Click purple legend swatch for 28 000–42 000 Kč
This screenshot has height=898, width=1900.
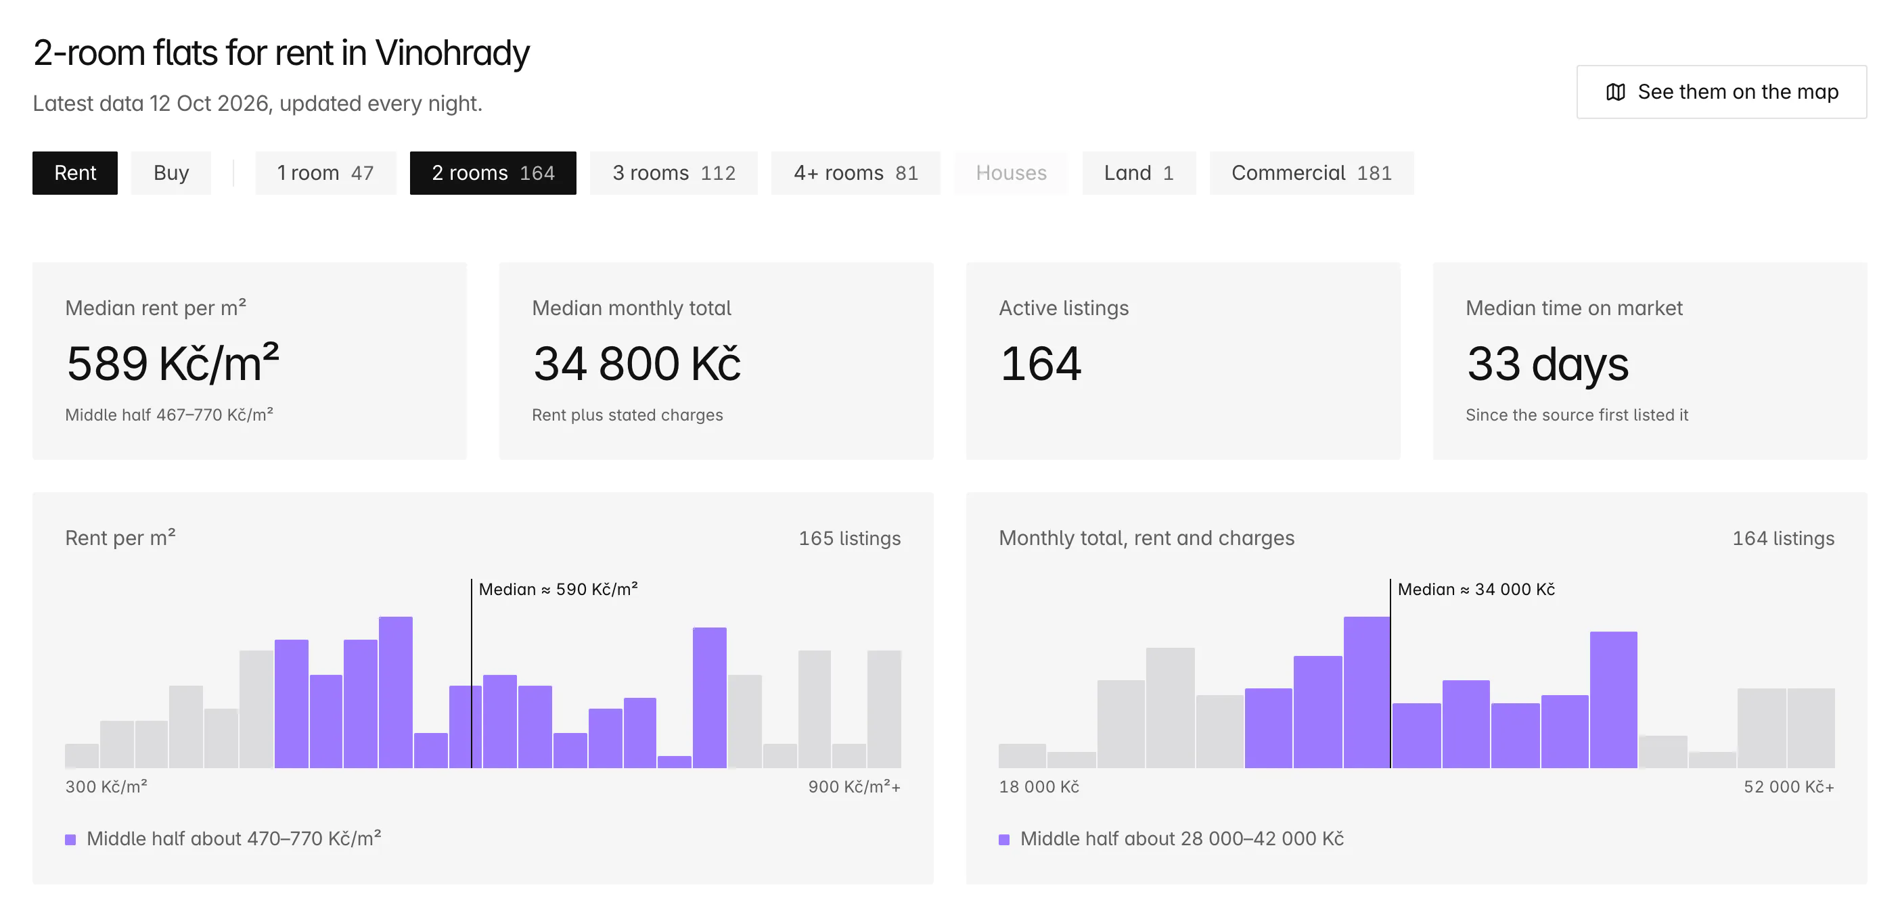click(x=1004, y=840)
